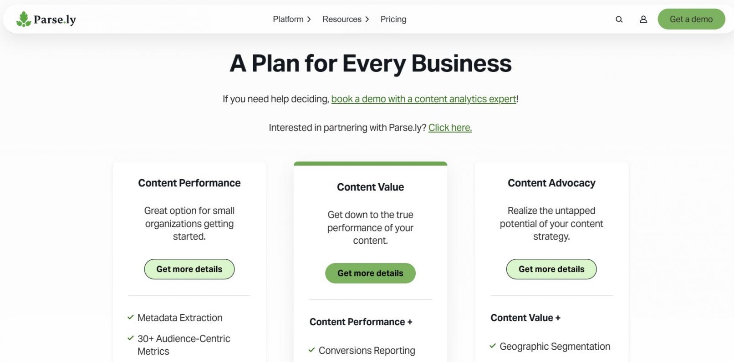Click checkmark beside 30+ Audience-Centric Metrics
734x362 pixels.
click(131, 338)
